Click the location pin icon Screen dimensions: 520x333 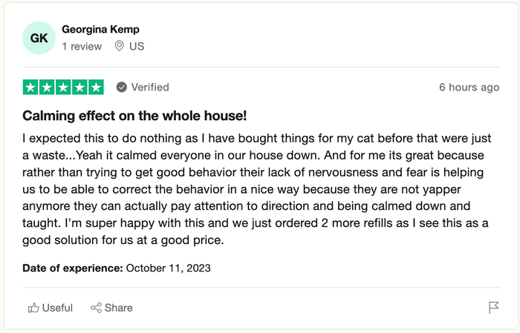120,46
